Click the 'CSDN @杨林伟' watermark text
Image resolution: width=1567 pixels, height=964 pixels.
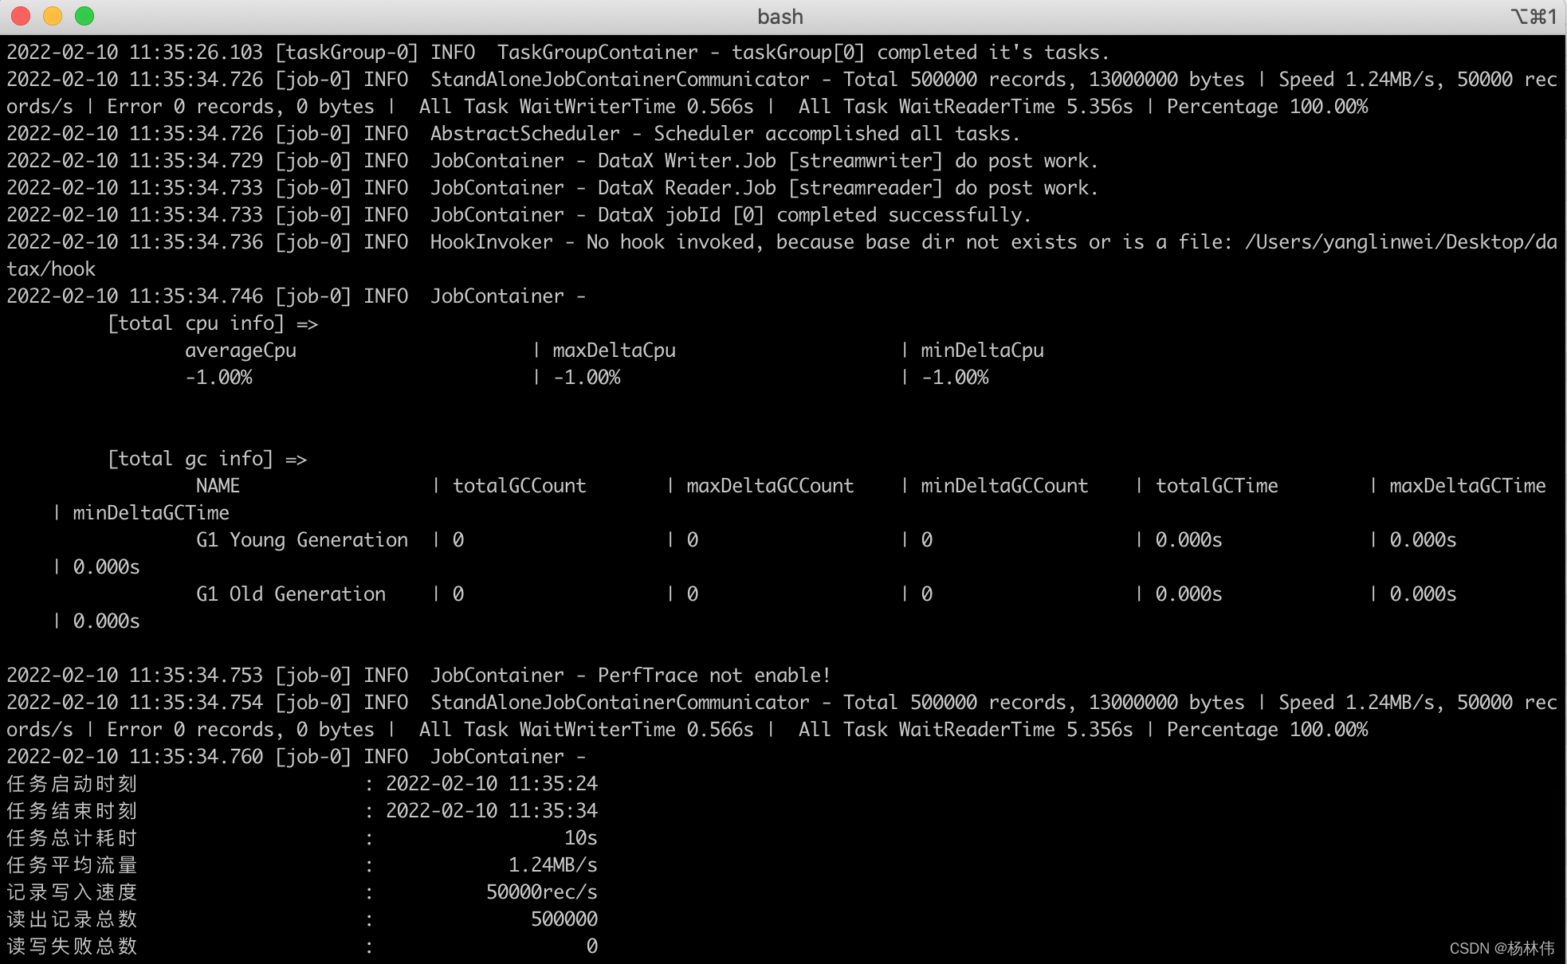[1501, 948]
